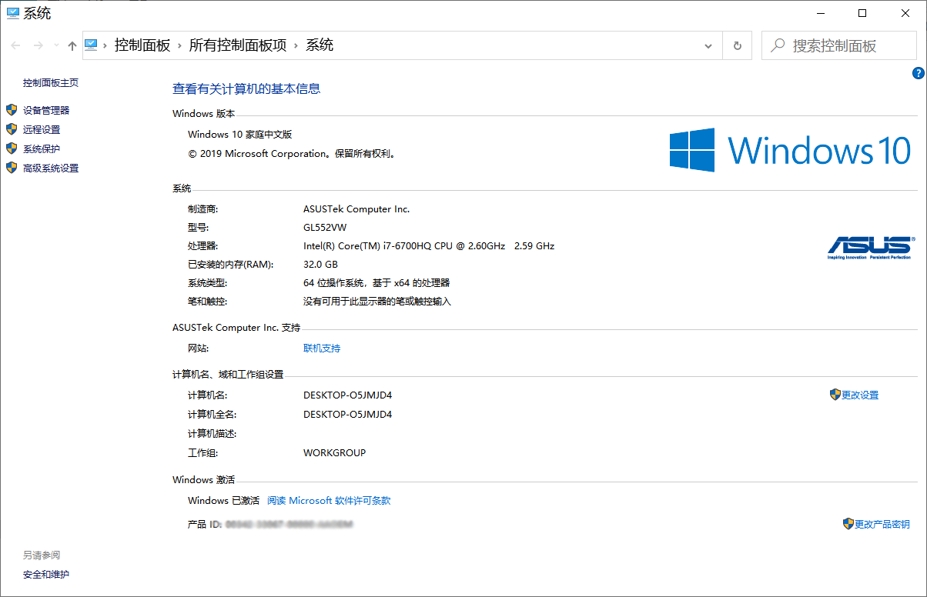Open 阅读 Microsoft 软件许可条款 link
Viewport: 927px width, 597px height.
329,501
